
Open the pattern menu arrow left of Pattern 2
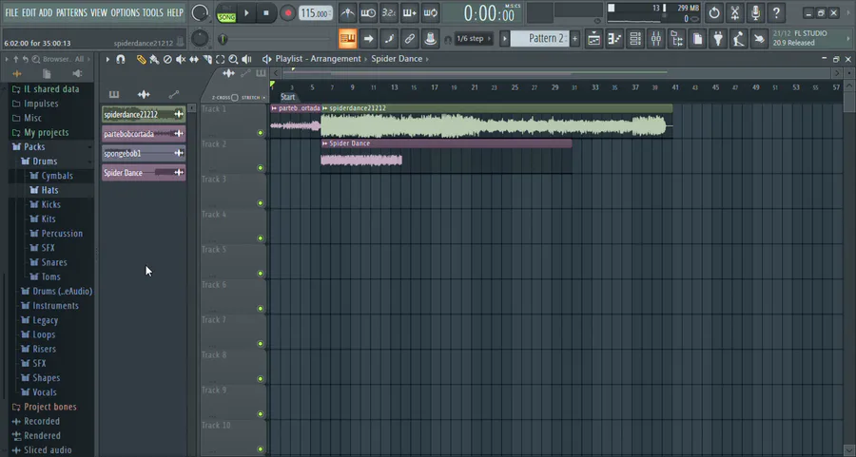click(505, 39)
